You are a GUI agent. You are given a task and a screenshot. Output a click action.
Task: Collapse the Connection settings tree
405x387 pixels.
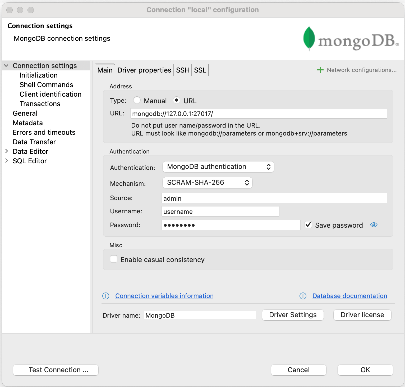click(7, 65)
